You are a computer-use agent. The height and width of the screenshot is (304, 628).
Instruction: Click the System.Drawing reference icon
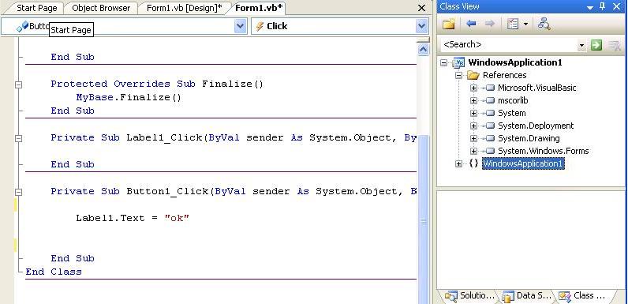click(488, 138)
